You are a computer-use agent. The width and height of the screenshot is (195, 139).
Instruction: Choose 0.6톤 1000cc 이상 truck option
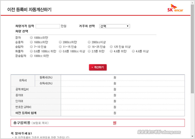[60, 51]
